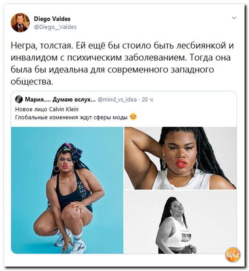This screenshot has height=271, width=249.
Task: Open the Diego Valdes display name
Action: click(52, 19)
